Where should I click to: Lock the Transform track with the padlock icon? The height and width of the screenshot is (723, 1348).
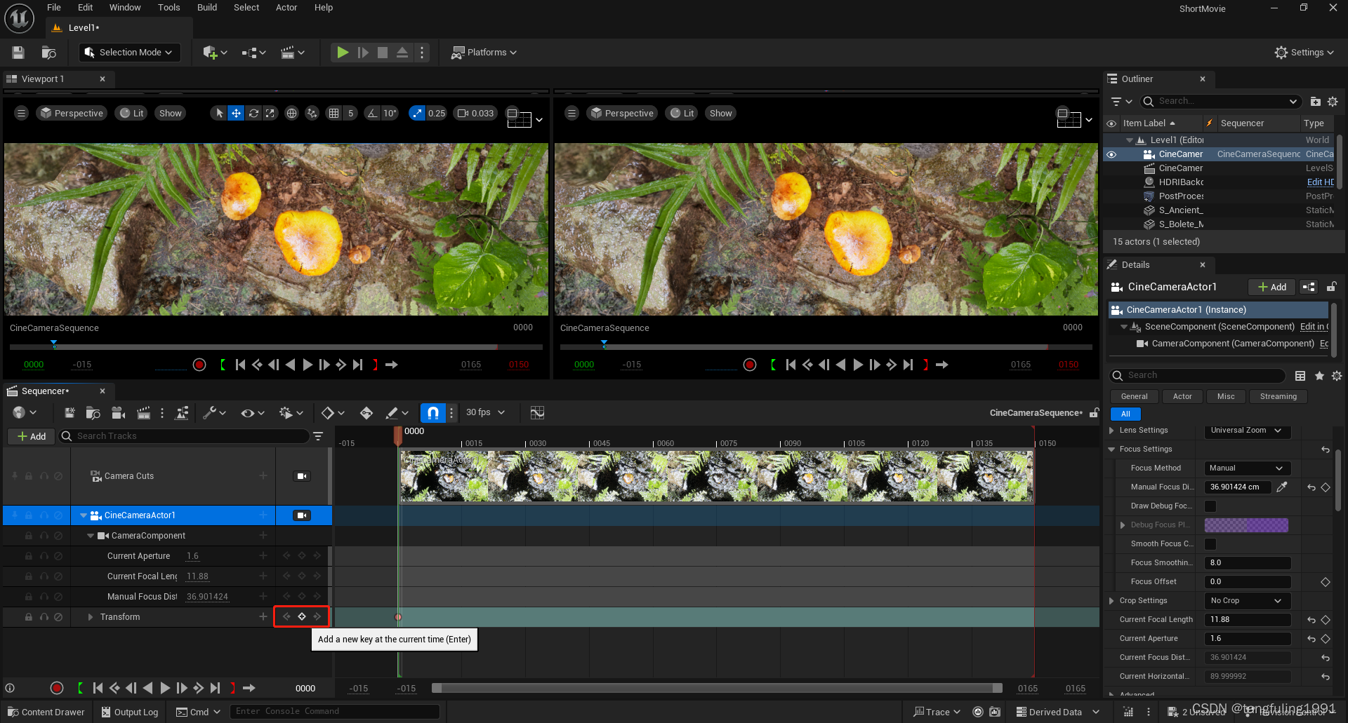(x=29, y=617)
